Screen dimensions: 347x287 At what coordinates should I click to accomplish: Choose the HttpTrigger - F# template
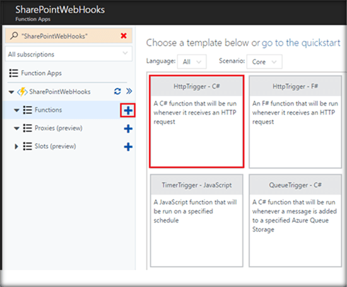click(x=295, y=122)
